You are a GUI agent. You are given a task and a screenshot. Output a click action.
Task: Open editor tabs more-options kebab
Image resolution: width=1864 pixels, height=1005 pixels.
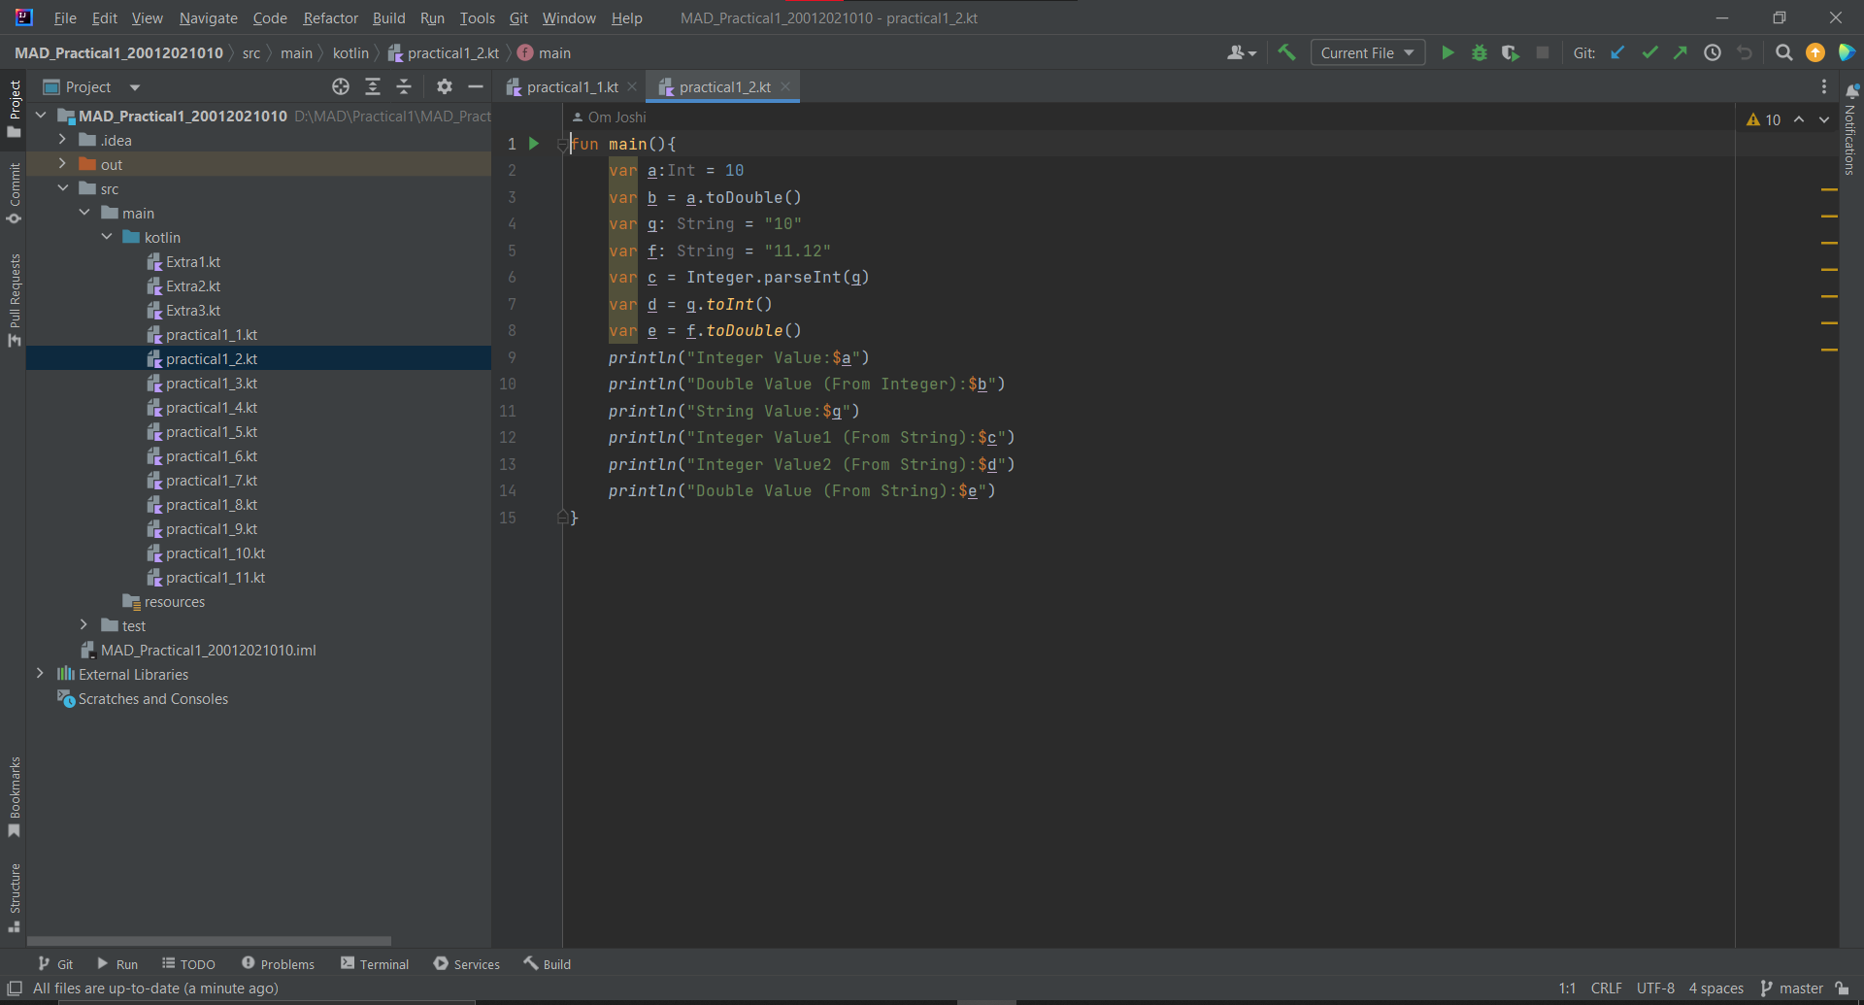coord(1824,86)
